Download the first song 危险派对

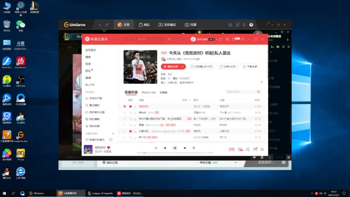tap(135, 106)
